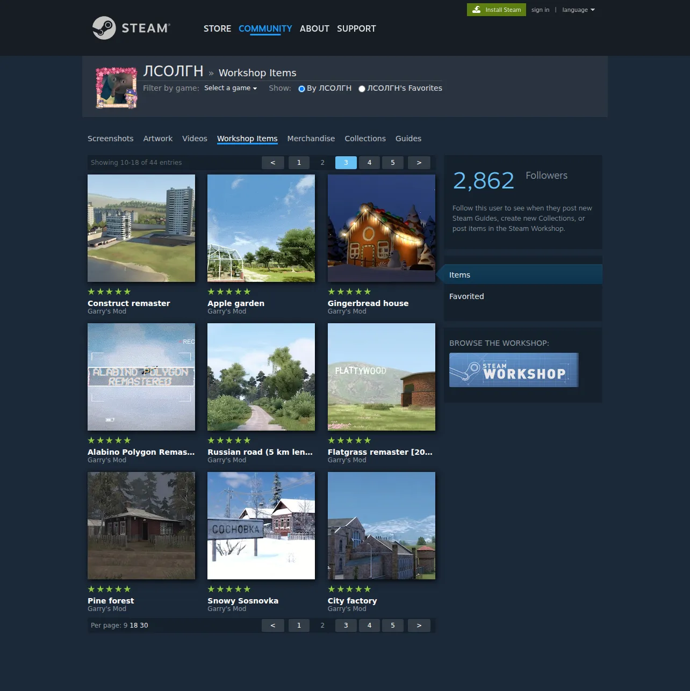This screenshot has width=690, height=691.
Task: Open the Russian road thumbnail
Action: pyautogui.click(x=261, y=377)
